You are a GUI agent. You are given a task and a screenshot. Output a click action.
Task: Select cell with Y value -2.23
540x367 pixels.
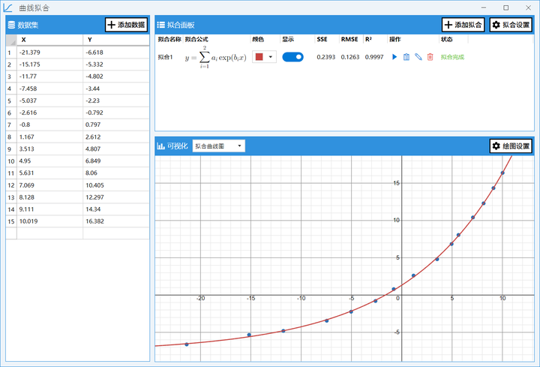tap(116, 101)
